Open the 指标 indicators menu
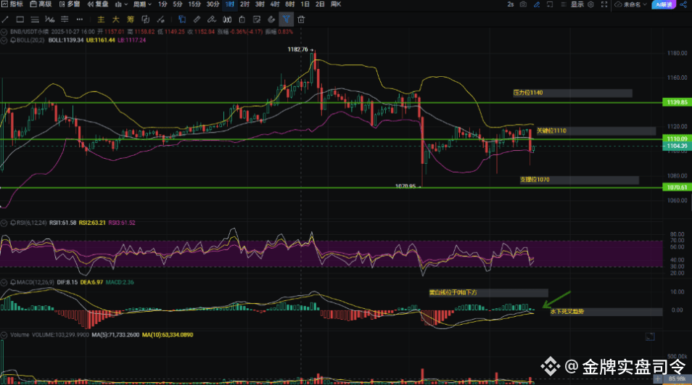This screenshot has height=385, width=692. coord(12,4)
